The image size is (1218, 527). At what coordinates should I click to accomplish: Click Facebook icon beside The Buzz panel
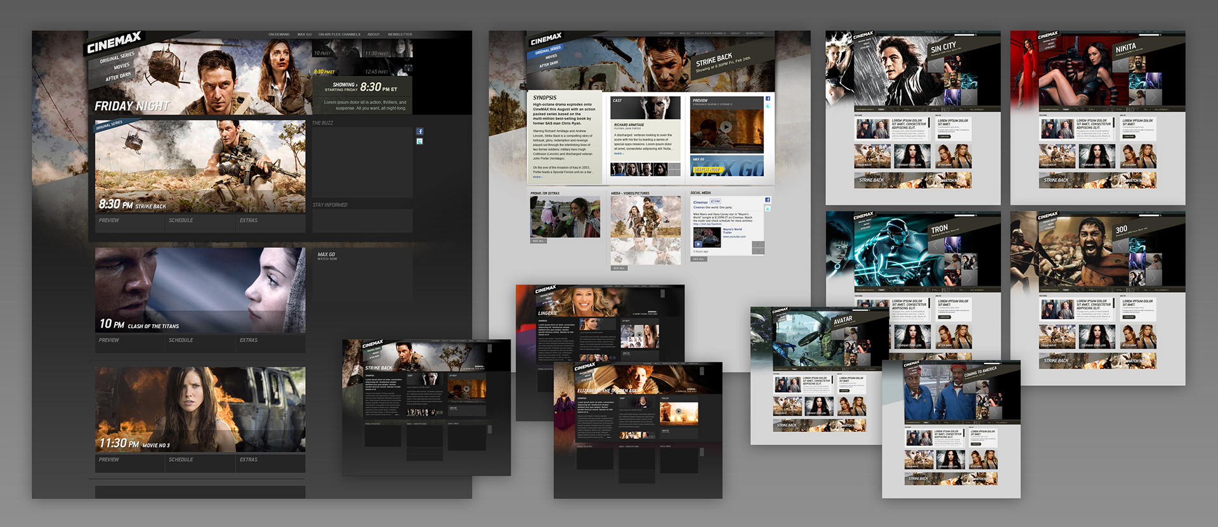(419, 132)
